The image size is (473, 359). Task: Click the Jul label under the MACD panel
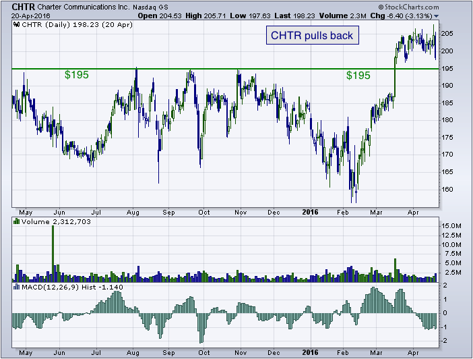coord(96,353)
